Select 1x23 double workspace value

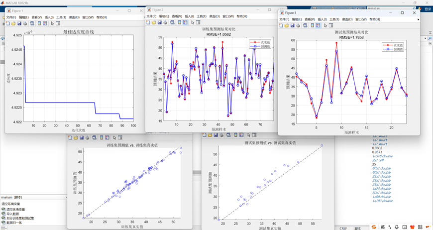pos(382,189)
